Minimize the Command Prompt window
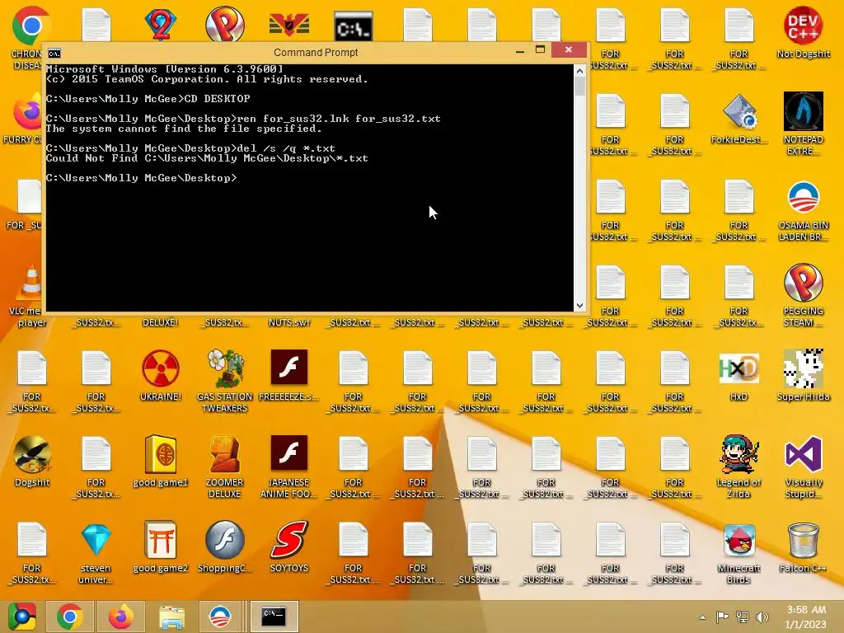This screenshot has width=844, height=633. point(520,50)
